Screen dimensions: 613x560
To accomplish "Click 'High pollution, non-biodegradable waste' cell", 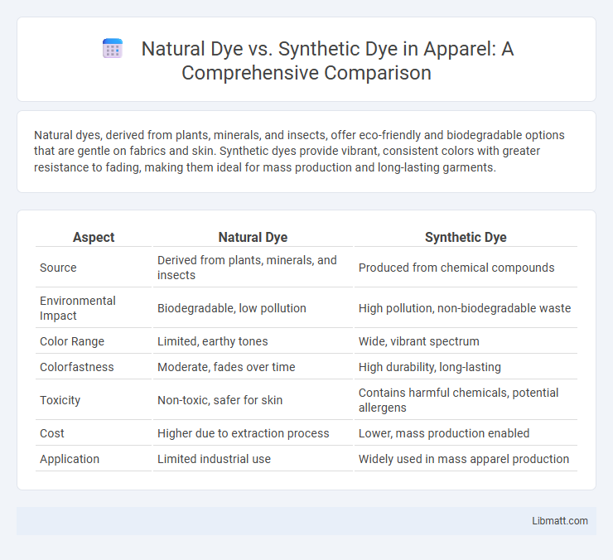I will coord(465,308).
